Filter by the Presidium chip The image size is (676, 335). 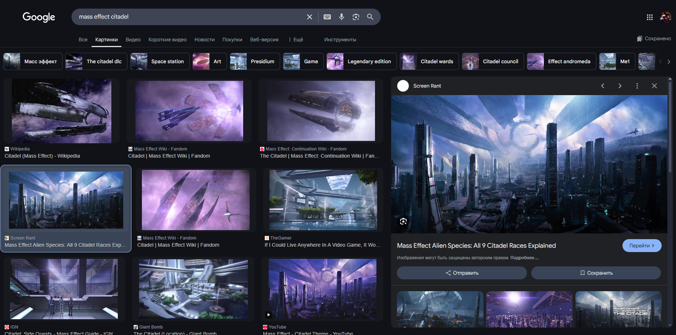click(255, 61)
